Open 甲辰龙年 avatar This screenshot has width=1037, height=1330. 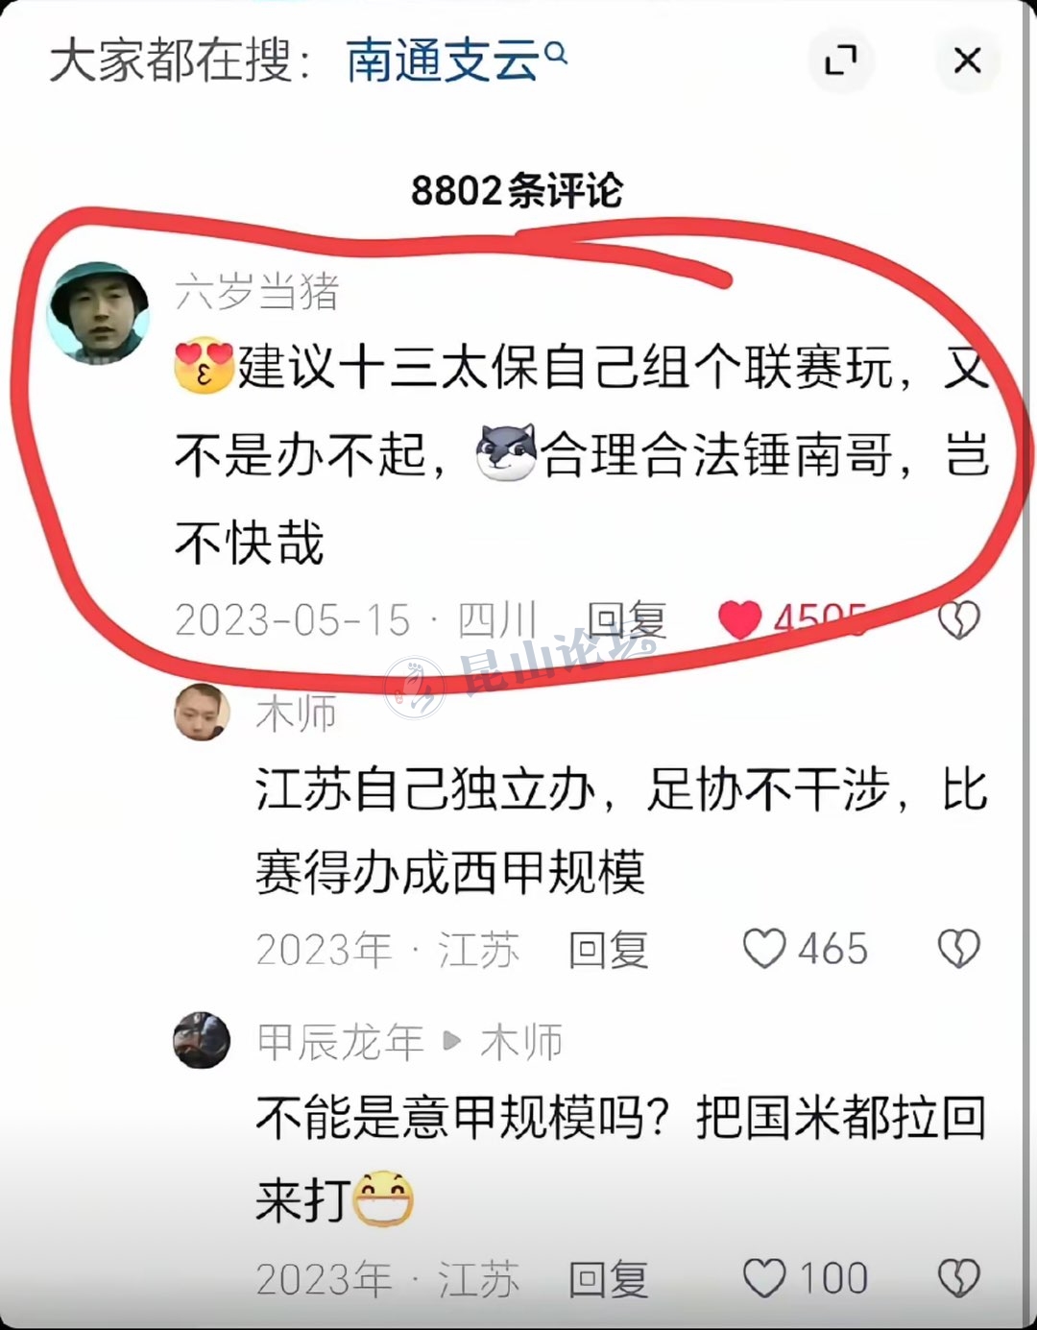tap(202, 1040)
